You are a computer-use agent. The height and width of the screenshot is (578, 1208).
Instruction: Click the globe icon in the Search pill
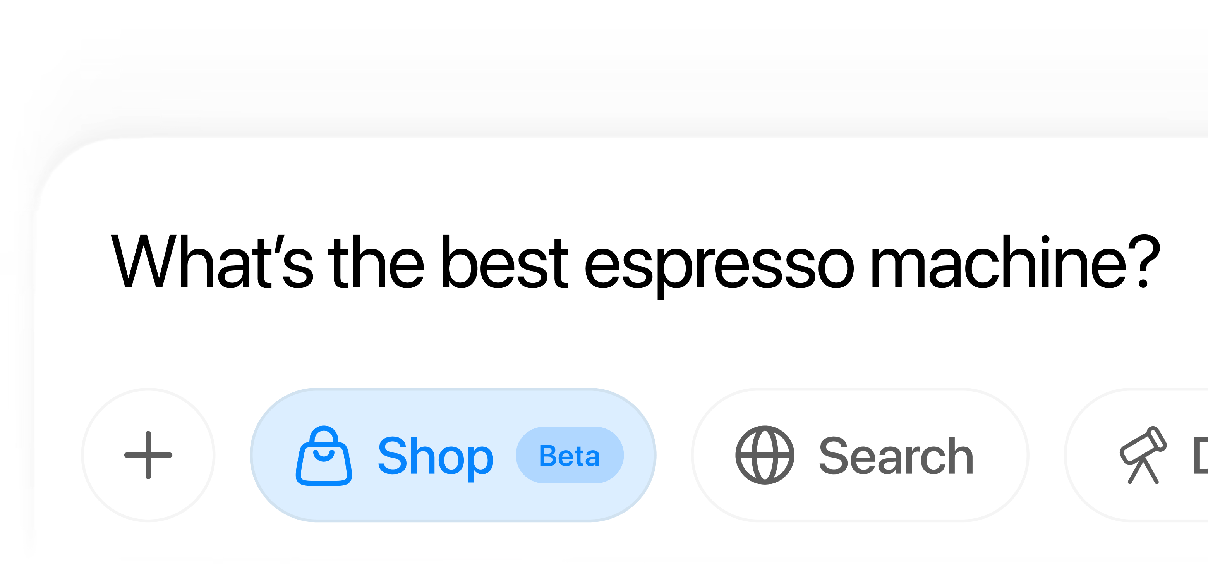765,455
